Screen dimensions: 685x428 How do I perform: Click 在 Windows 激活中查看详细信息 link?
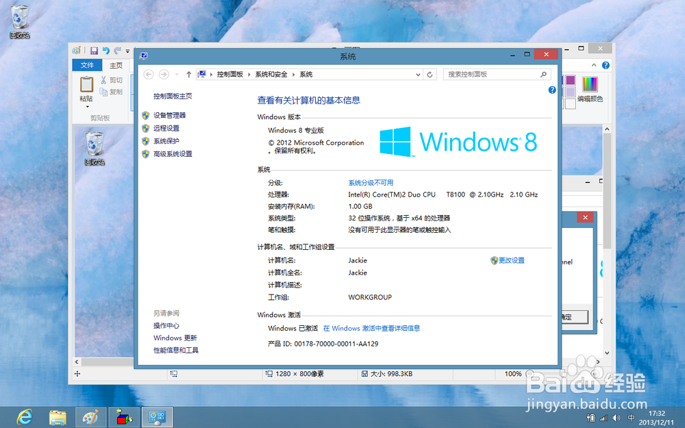[x=371, y=329]
